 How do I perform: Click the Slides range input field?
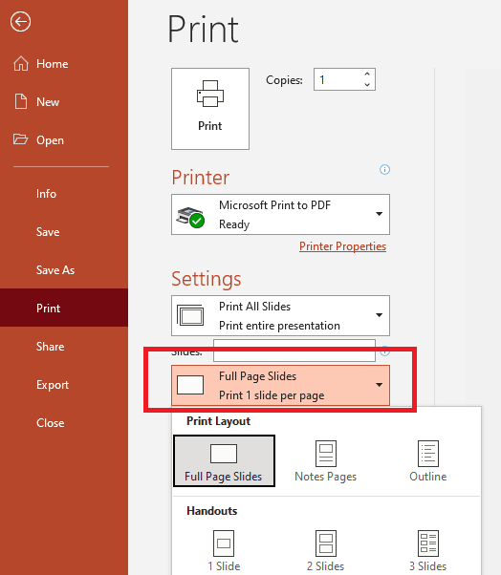tap(294, 351)
